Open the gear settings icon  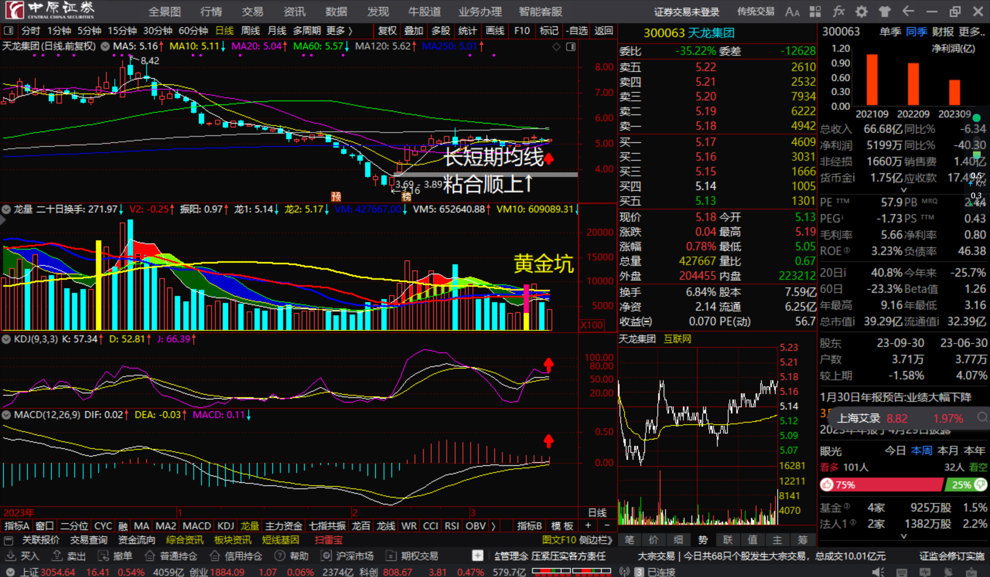pos(862,11)
